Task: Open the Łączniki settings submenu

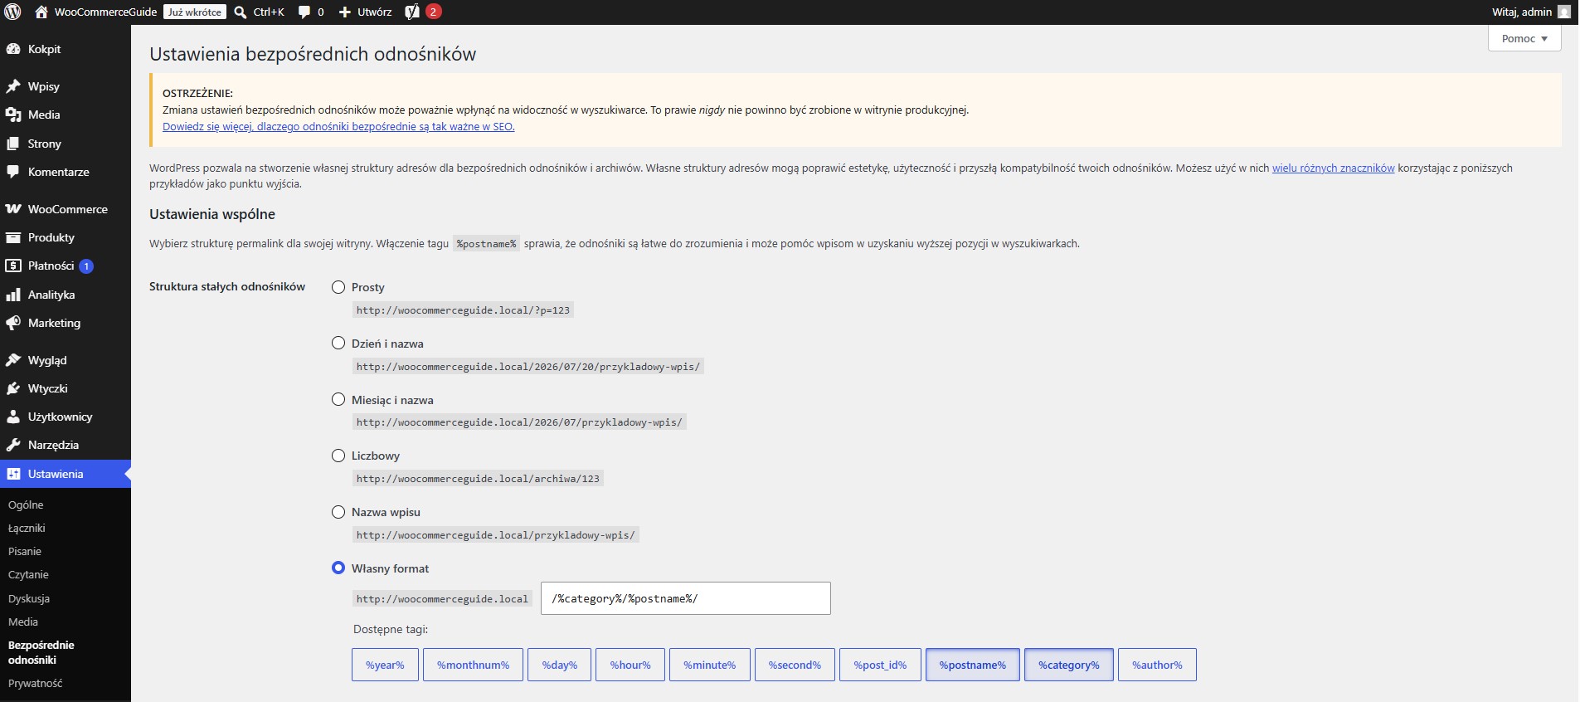Action: pyautogui.click(x=27, y=528)
